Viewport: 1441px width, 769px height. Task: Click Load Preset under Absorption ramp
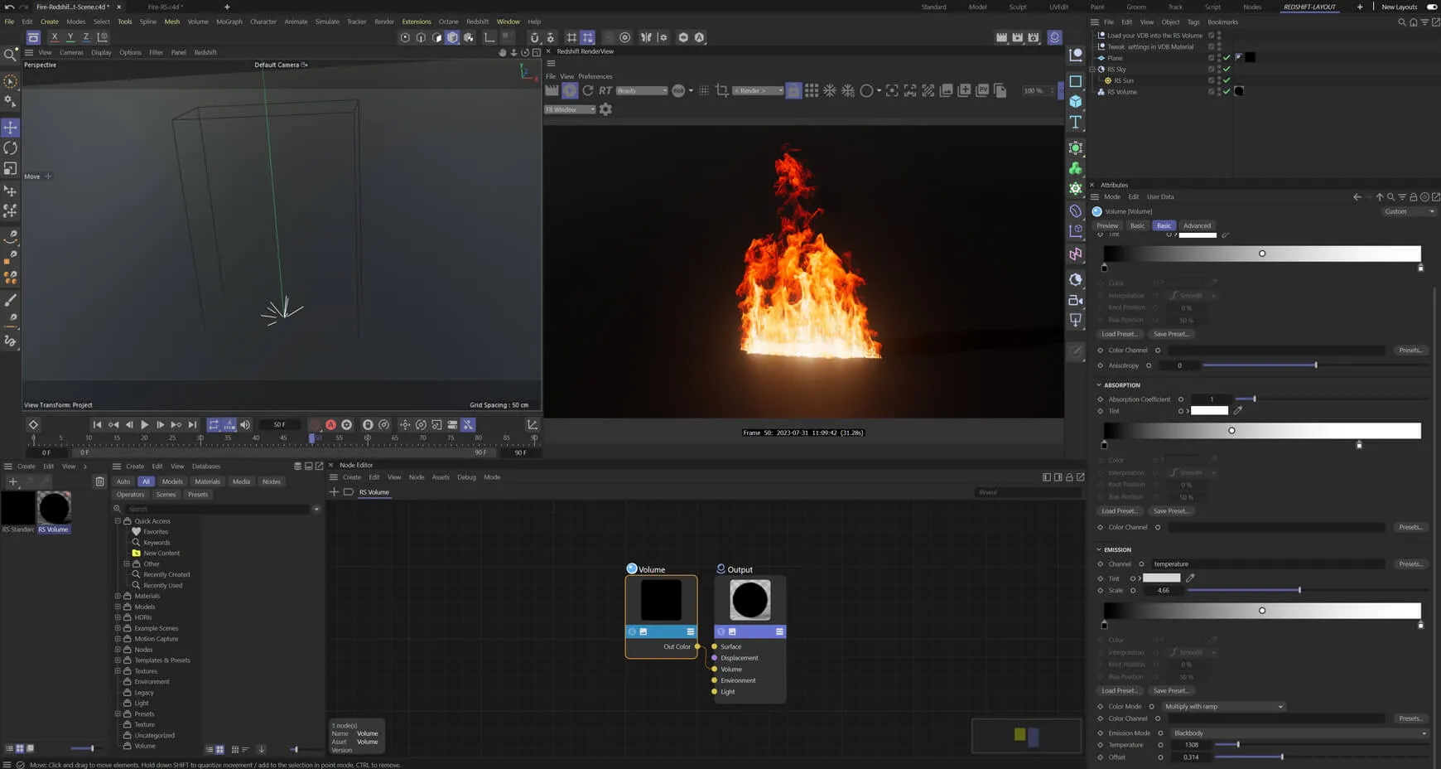(x=1120, y=511)
